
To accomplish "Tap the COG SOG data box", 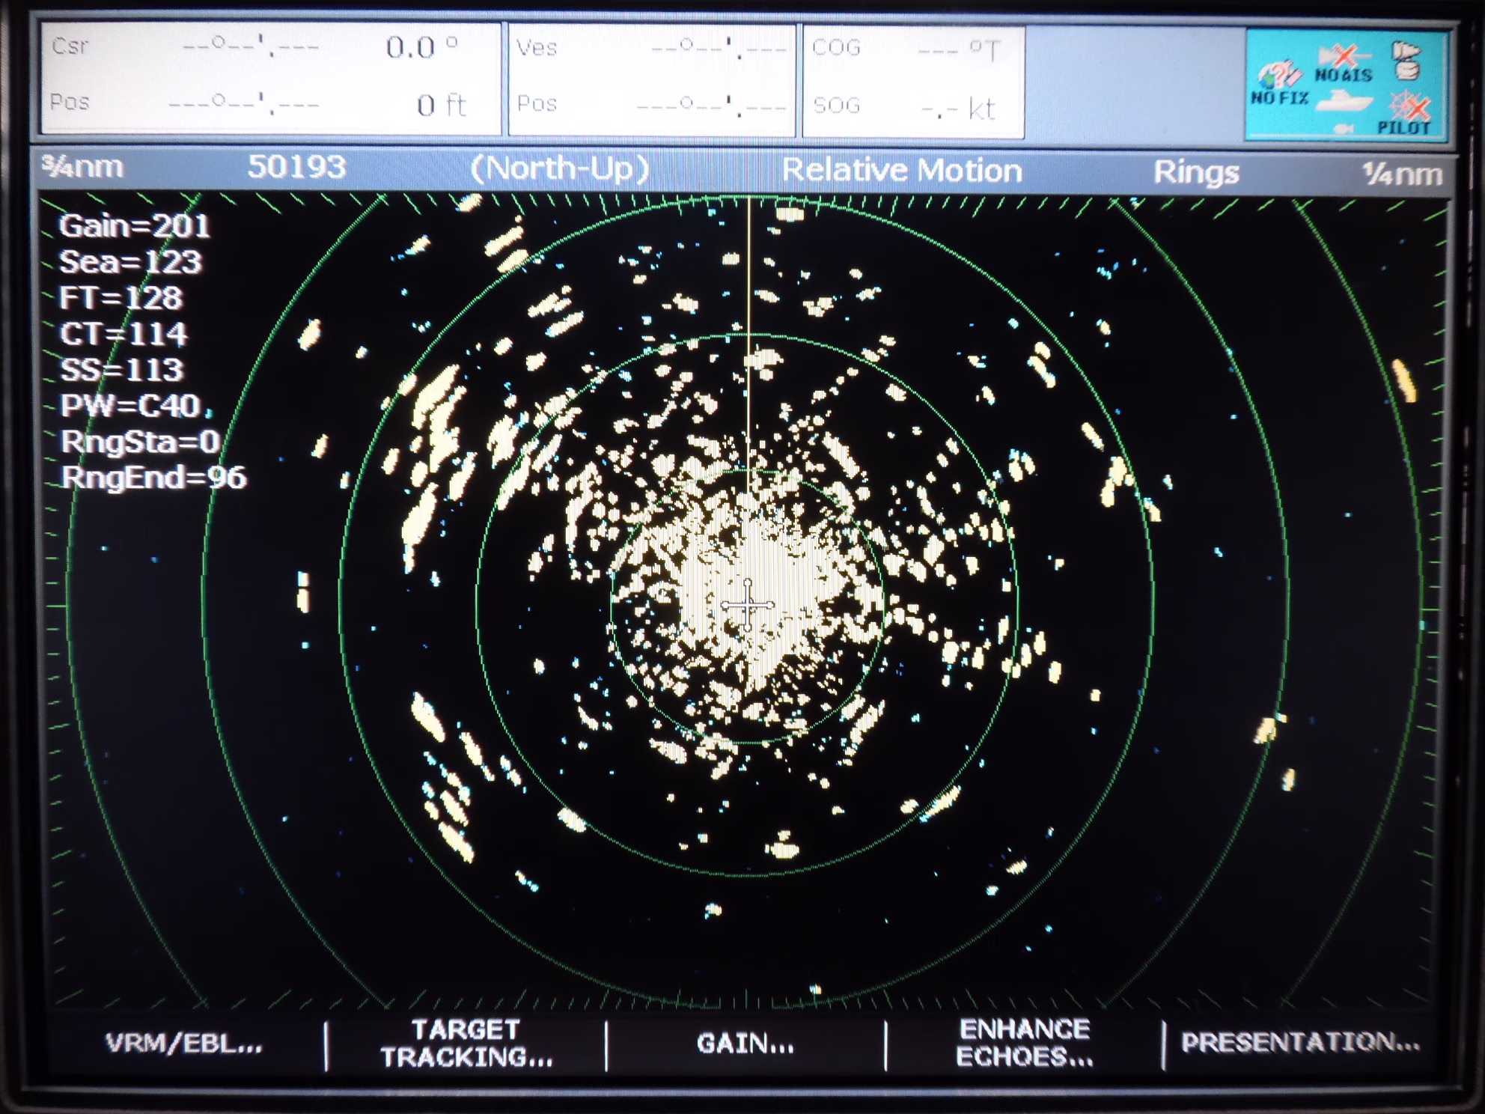I will [913, 81].
